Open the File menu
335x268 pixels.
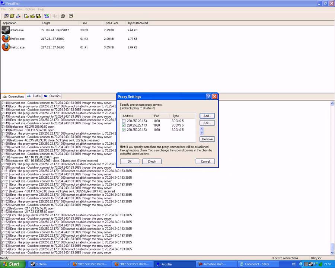3,9
